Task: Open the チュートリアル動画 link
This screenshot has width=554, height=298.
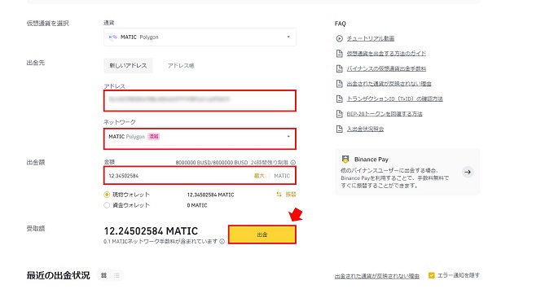Action: pyautogui.click(x=371, y=38)
